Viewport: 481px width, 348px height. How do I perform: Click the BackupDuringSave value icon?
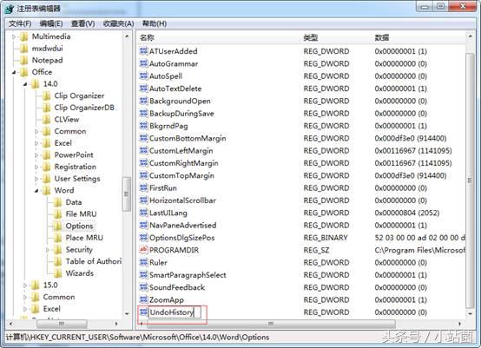pyautogui.click(x=143, y=113)
